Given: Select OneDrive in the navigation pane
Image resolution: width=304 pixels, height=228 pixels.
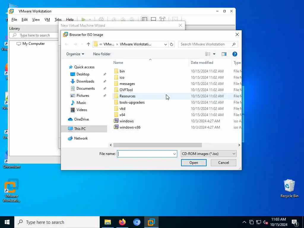Looking at the screenshot, I should click(x=81, y=119).
